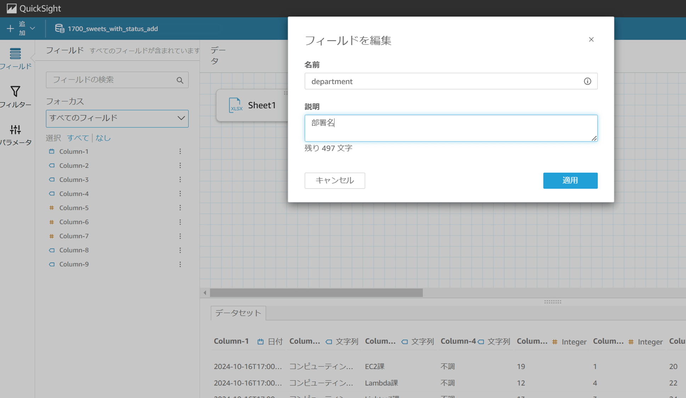
Task: Open the Column-1 options menu
Action: pyautogui.click(x=180, y=151)
